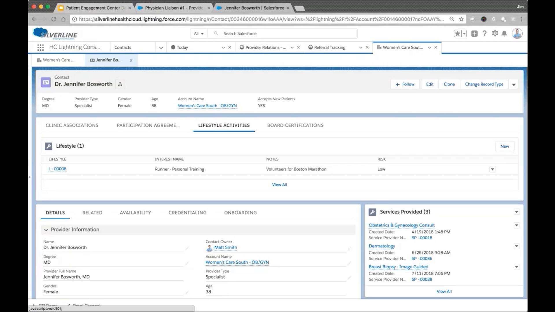Open the Women's Care South - OB/GYN account link
555x312 pixels.
tap(208, 105)
